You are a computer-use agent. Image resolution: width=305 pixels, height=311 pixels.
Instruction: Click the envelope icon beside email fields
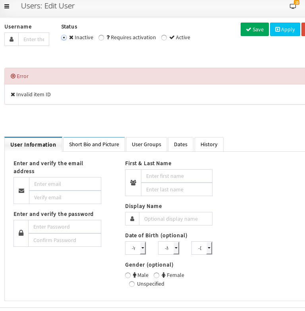click(21, 191)
